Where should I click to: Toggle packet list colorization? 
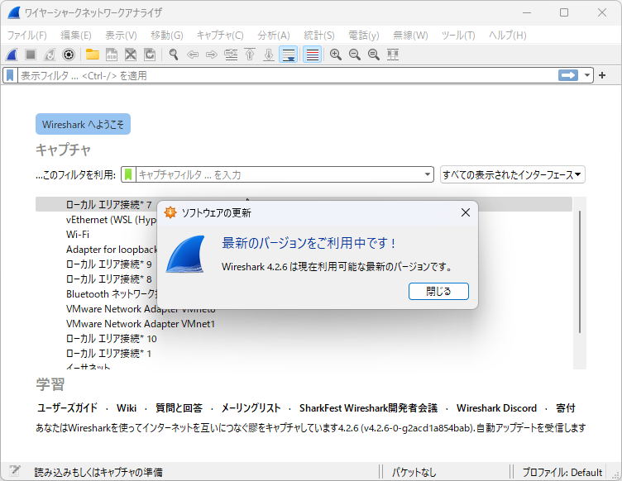click(x=312, y=55)
